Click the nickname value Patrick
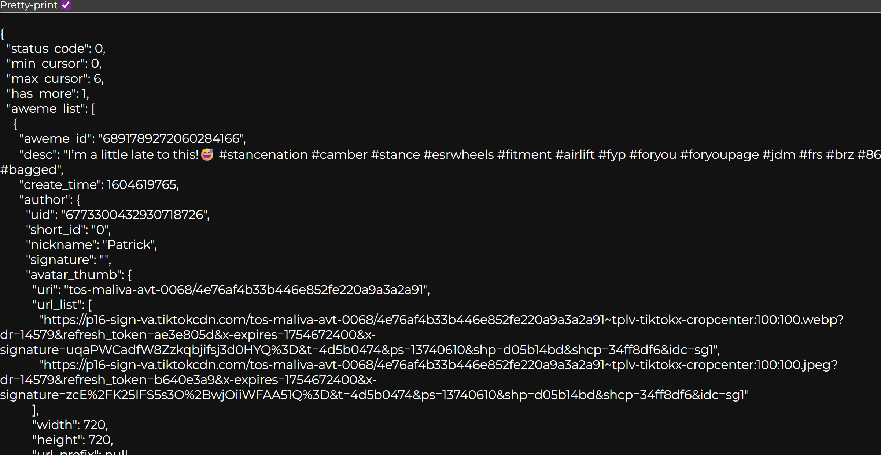The height and width of the screenshot is (455, 881). pyautogui.click(x=129, y=245)
